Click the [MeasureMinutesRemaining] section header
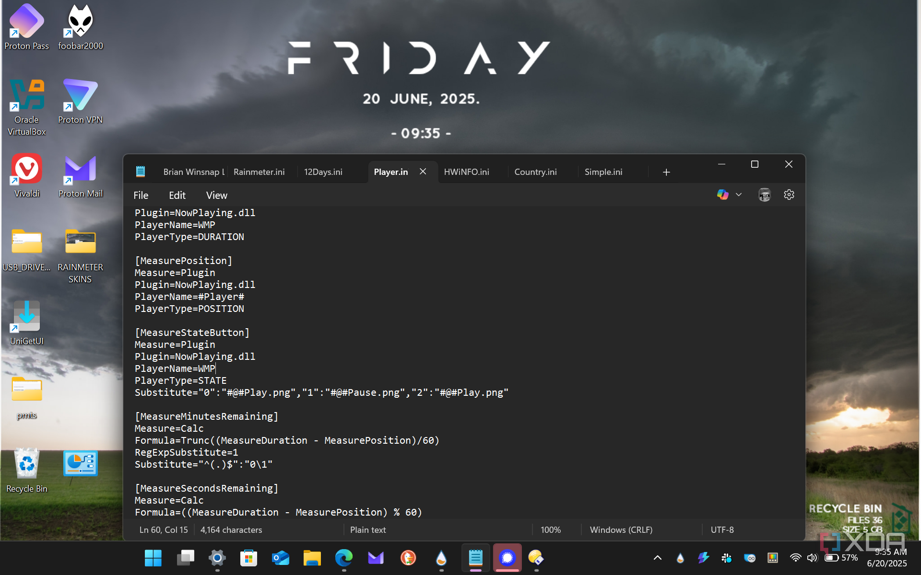 pos(206,416)
